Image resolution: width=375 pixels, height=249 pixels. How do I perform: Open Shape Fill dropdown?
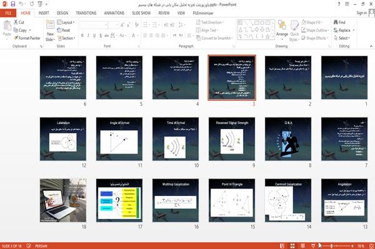[x=312, y=22]
